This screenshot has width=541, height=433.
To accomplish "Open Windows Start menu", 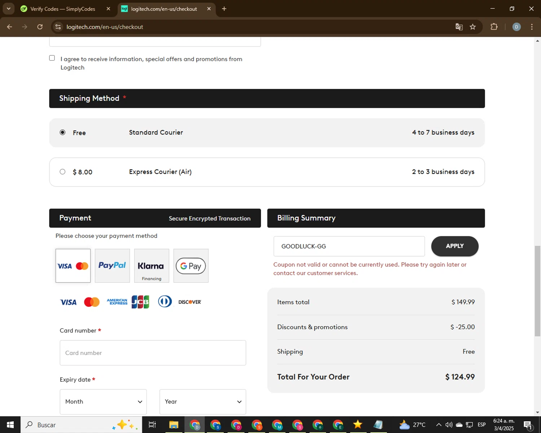I will point(10,425).
